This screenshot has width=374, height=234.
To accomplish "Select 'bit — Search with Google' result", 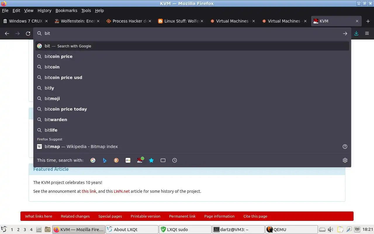I will point(192,46).
